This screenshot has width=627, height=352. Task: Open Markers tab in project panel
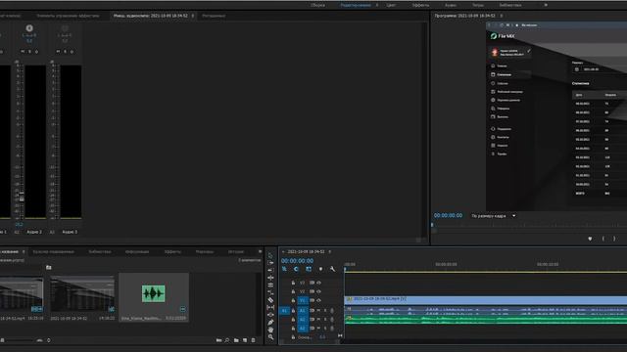(205, 252)
